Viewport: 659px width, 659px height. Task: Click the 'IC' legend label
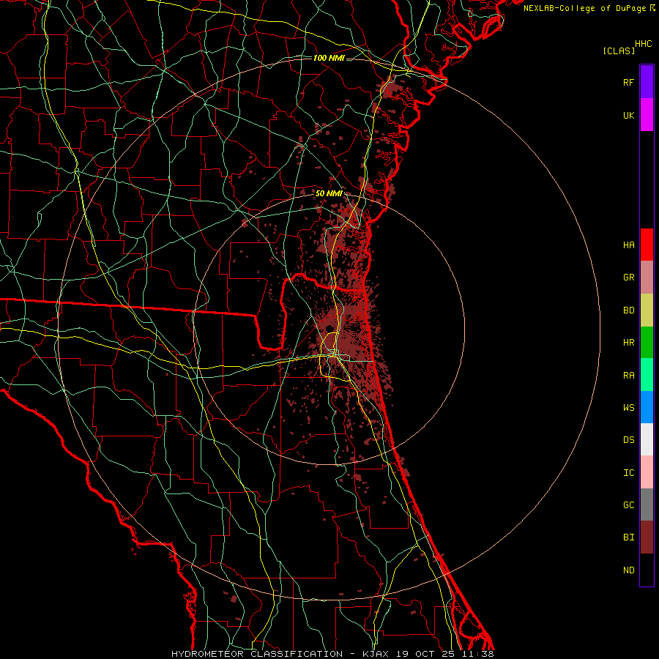pyautogui.click(x=628, y=473)
